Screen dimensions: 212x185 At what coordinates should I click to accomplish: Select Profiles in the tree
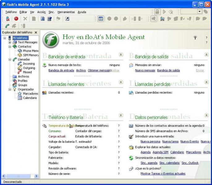click(23, 81)
